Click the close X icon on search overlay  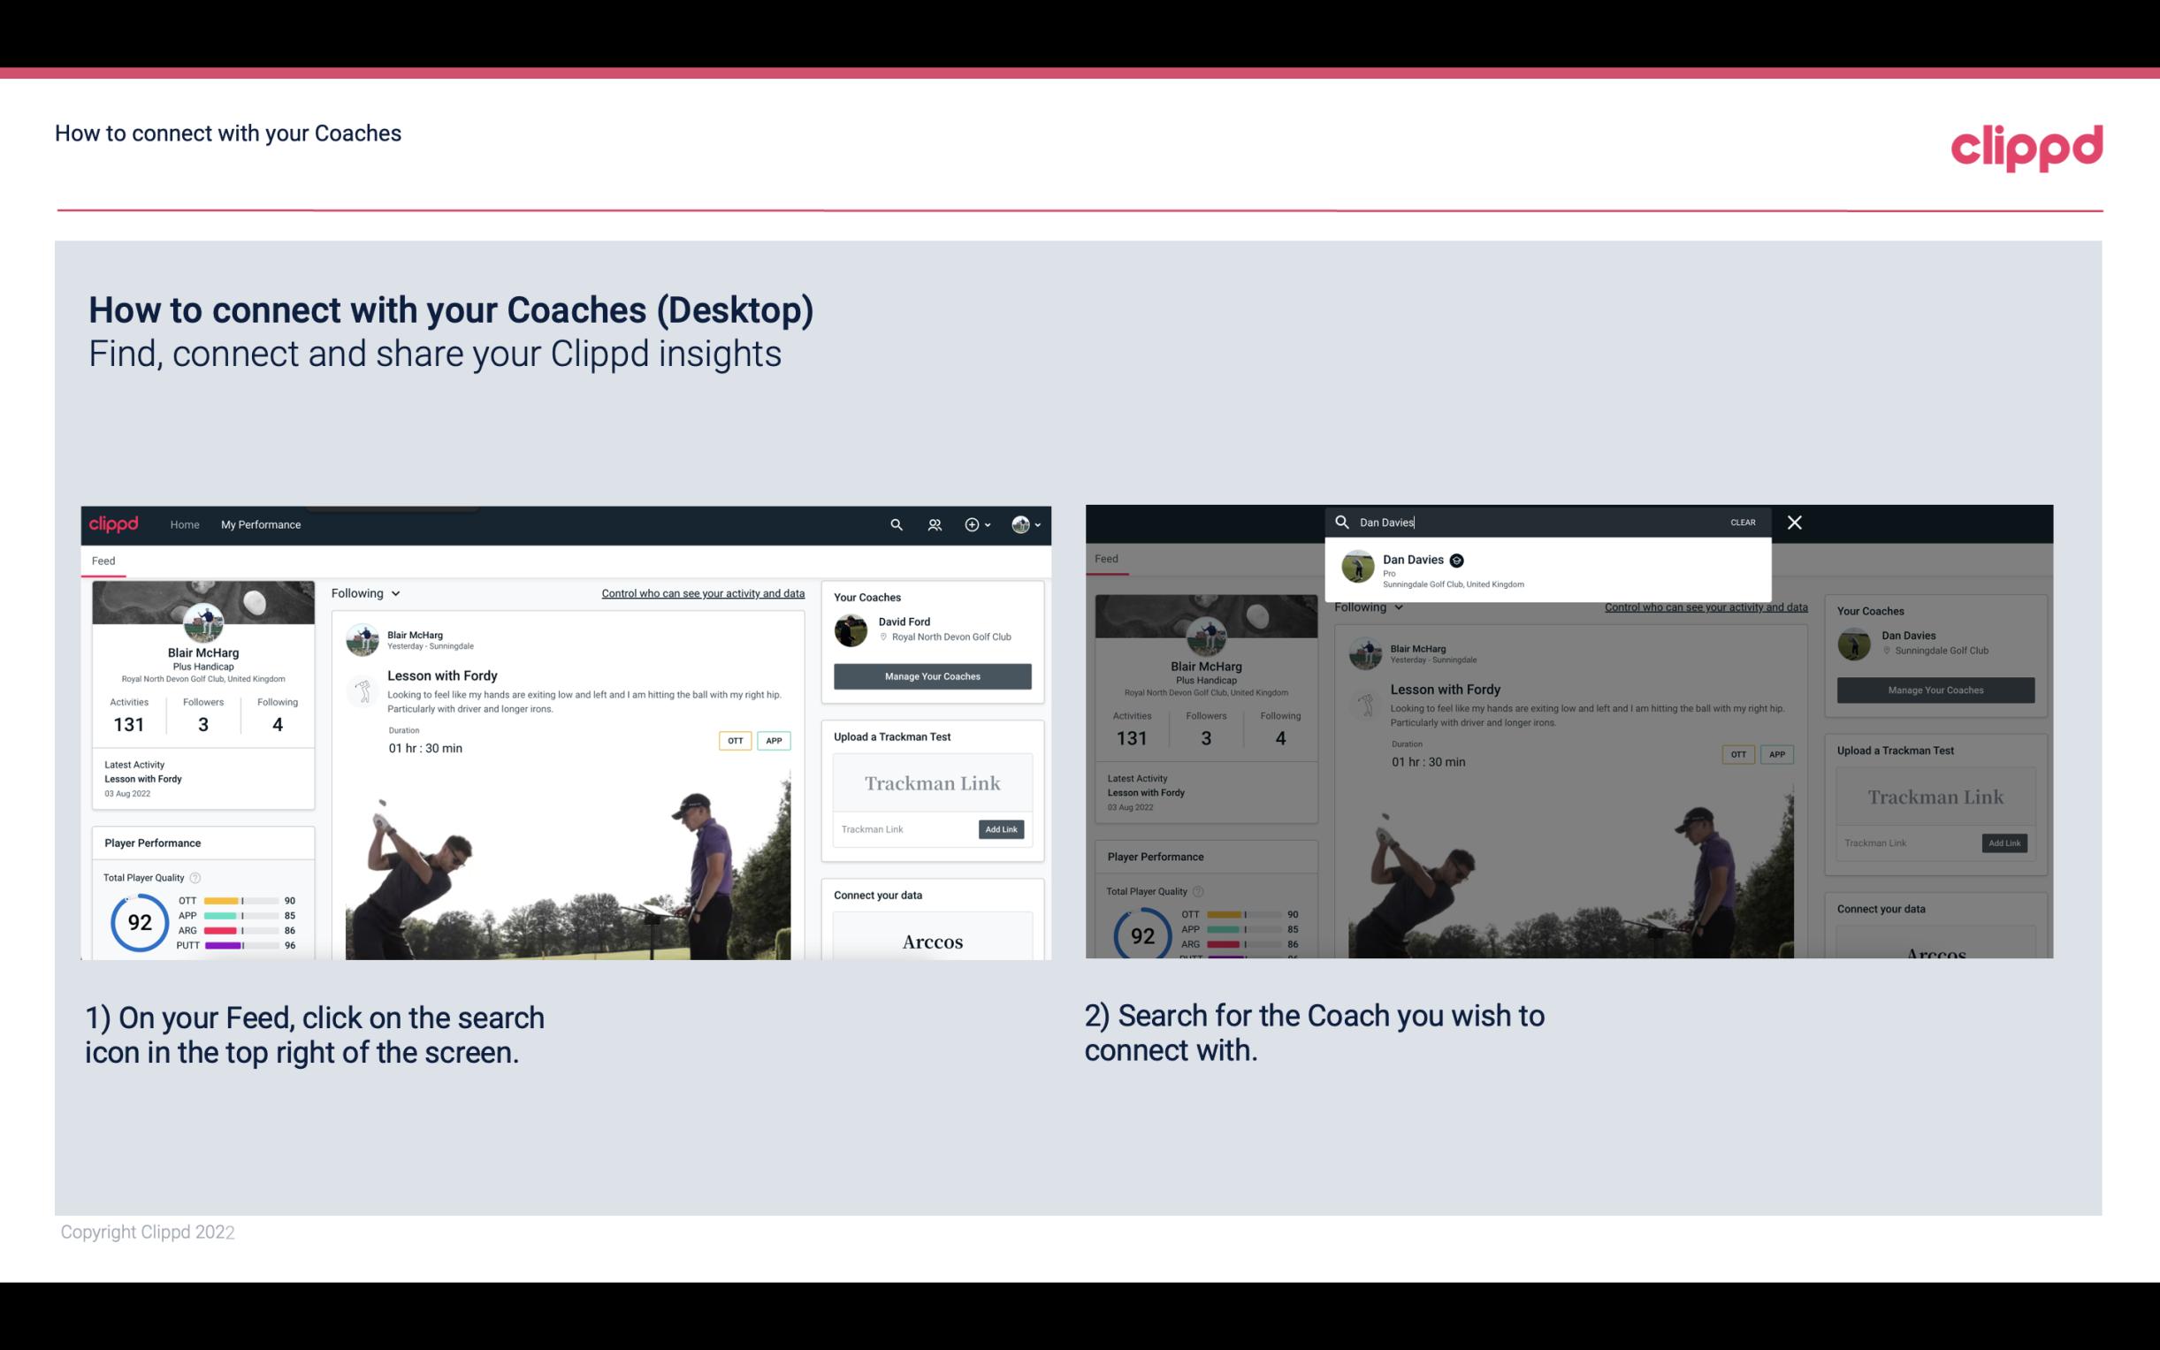coord(1793,521)
